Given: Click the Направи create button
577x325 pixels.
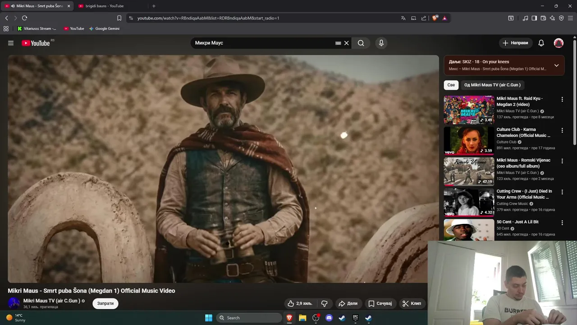Looking at the screenshot, I should [x=515, y=43].
